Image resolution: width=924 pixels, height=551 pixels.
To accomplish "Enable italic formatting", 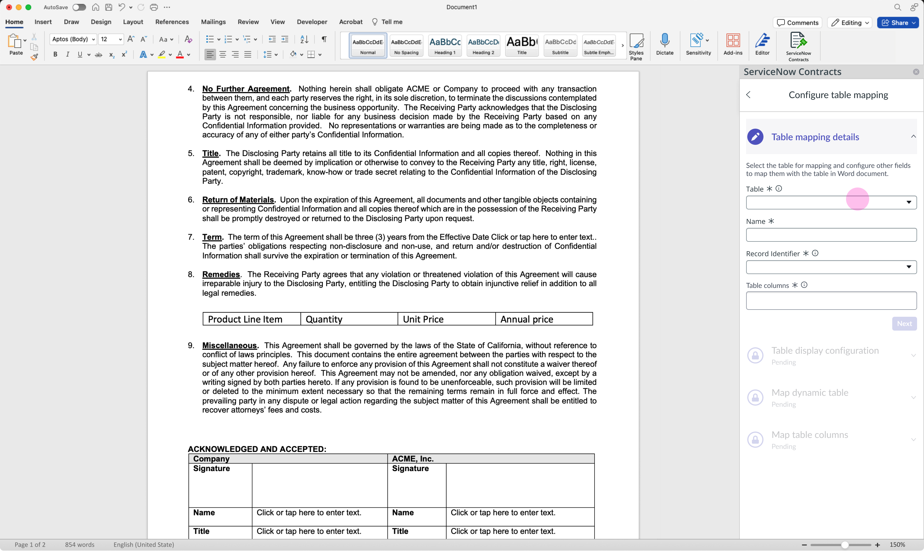I will pyautogui.click(x=67, y=55).
